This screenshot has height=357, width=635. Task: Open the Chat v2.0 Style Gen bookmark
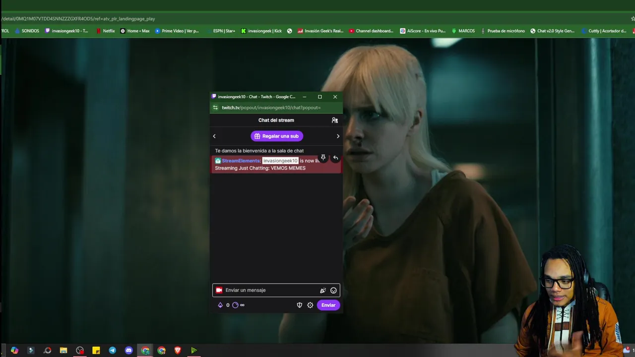[553, 31]
